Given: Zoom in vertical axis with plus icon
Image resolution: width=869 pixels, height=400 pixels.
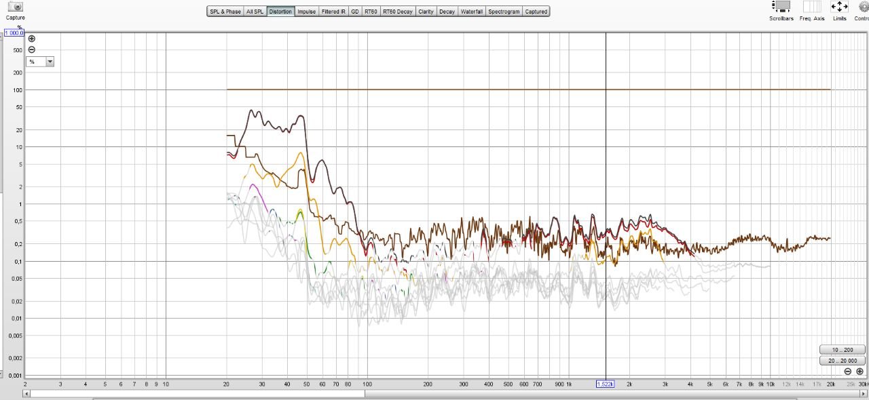Looking at the screenshot, I should pyautogui.click(x=31, y=39).
